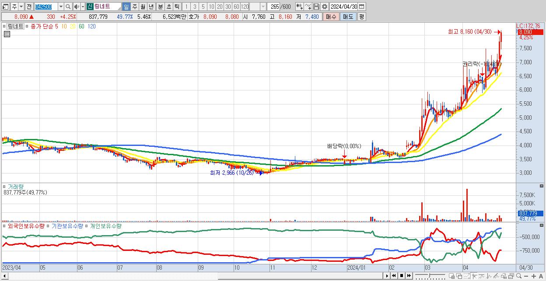Click the replay speed slider handle

click(x=429, y=276)
